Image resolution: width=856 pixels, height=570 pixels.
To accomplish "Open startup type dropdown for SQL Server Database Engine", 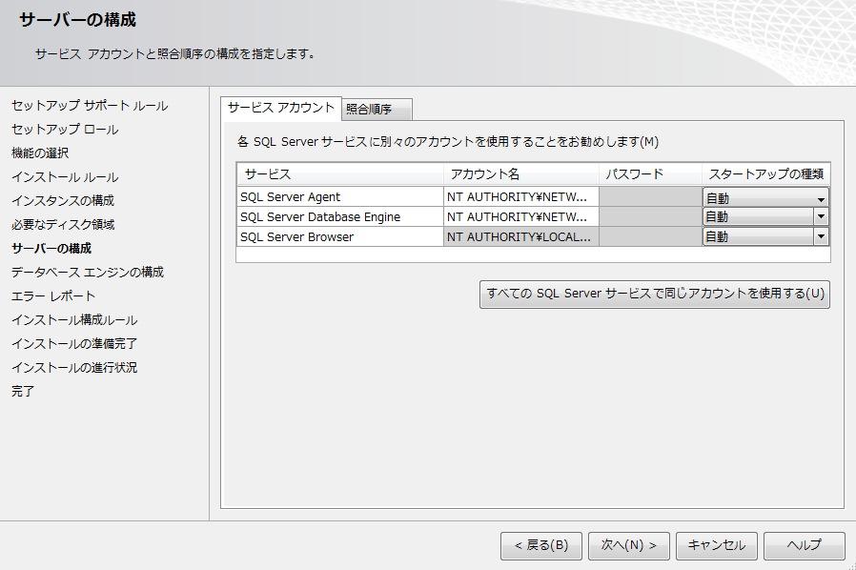I will click(765, 216).
